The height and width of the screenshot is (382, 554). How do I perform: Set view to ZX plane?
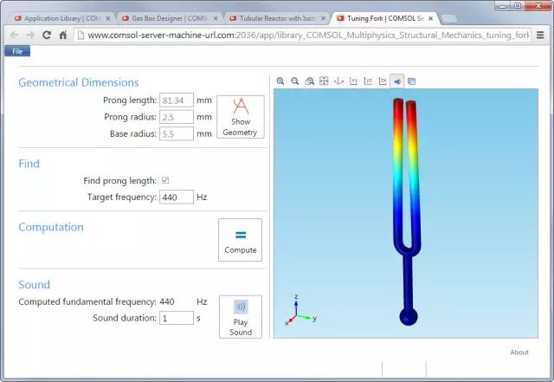point(382,81)
